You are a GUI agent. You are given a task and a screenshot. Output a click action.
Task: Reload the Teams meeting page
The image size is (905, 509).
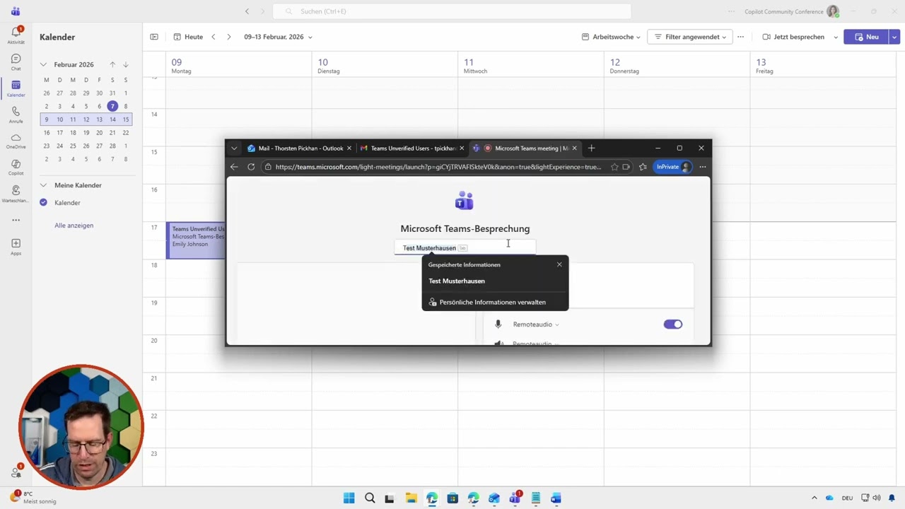tap(251, 167)
